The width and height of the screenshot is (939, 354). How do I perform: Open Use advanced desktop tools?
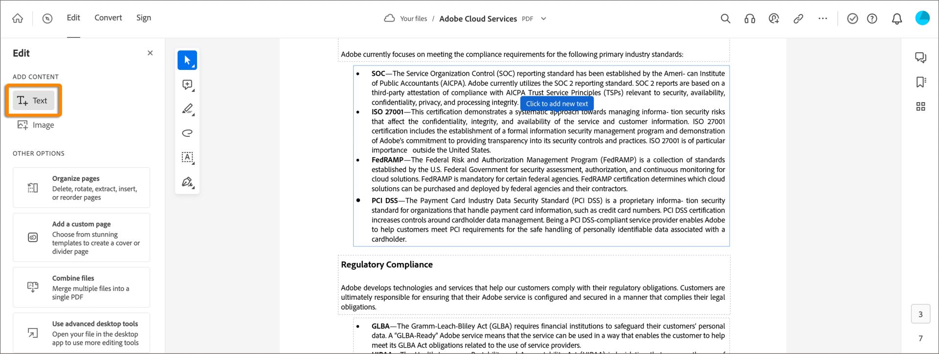[81, 332]
